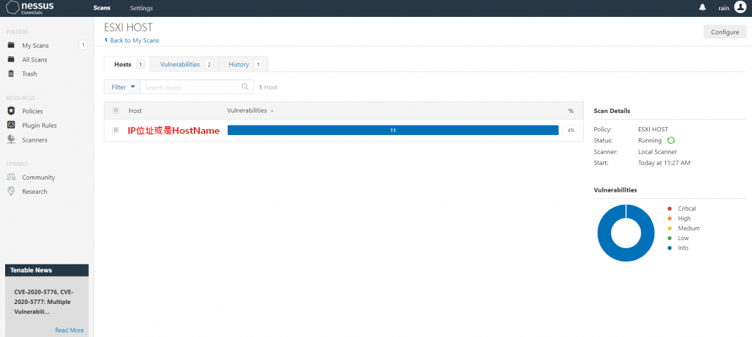Click Read More in Tenable News
This screenshot has width=752, height=337.
tap(69, 330)
